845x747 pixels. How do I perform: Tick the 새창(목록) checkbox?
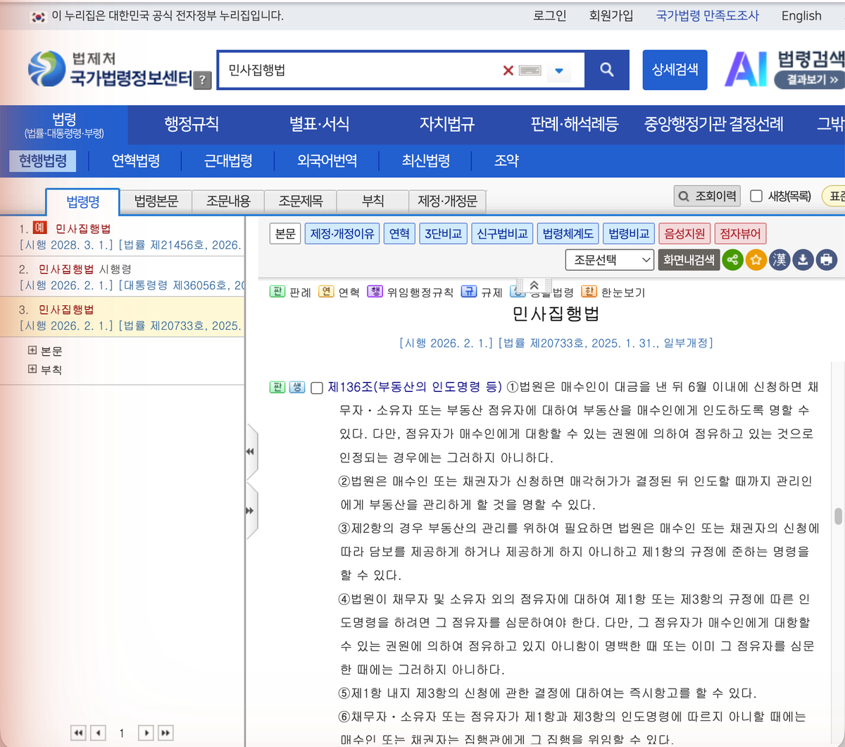point(756,196)
